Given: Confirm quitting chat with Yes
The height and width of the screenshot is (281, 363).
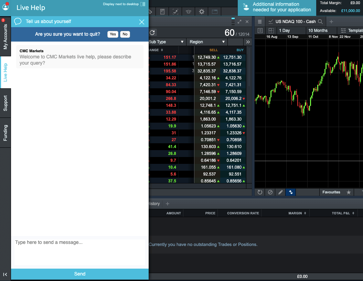Looking at the screenshot, I should [113, 34].
